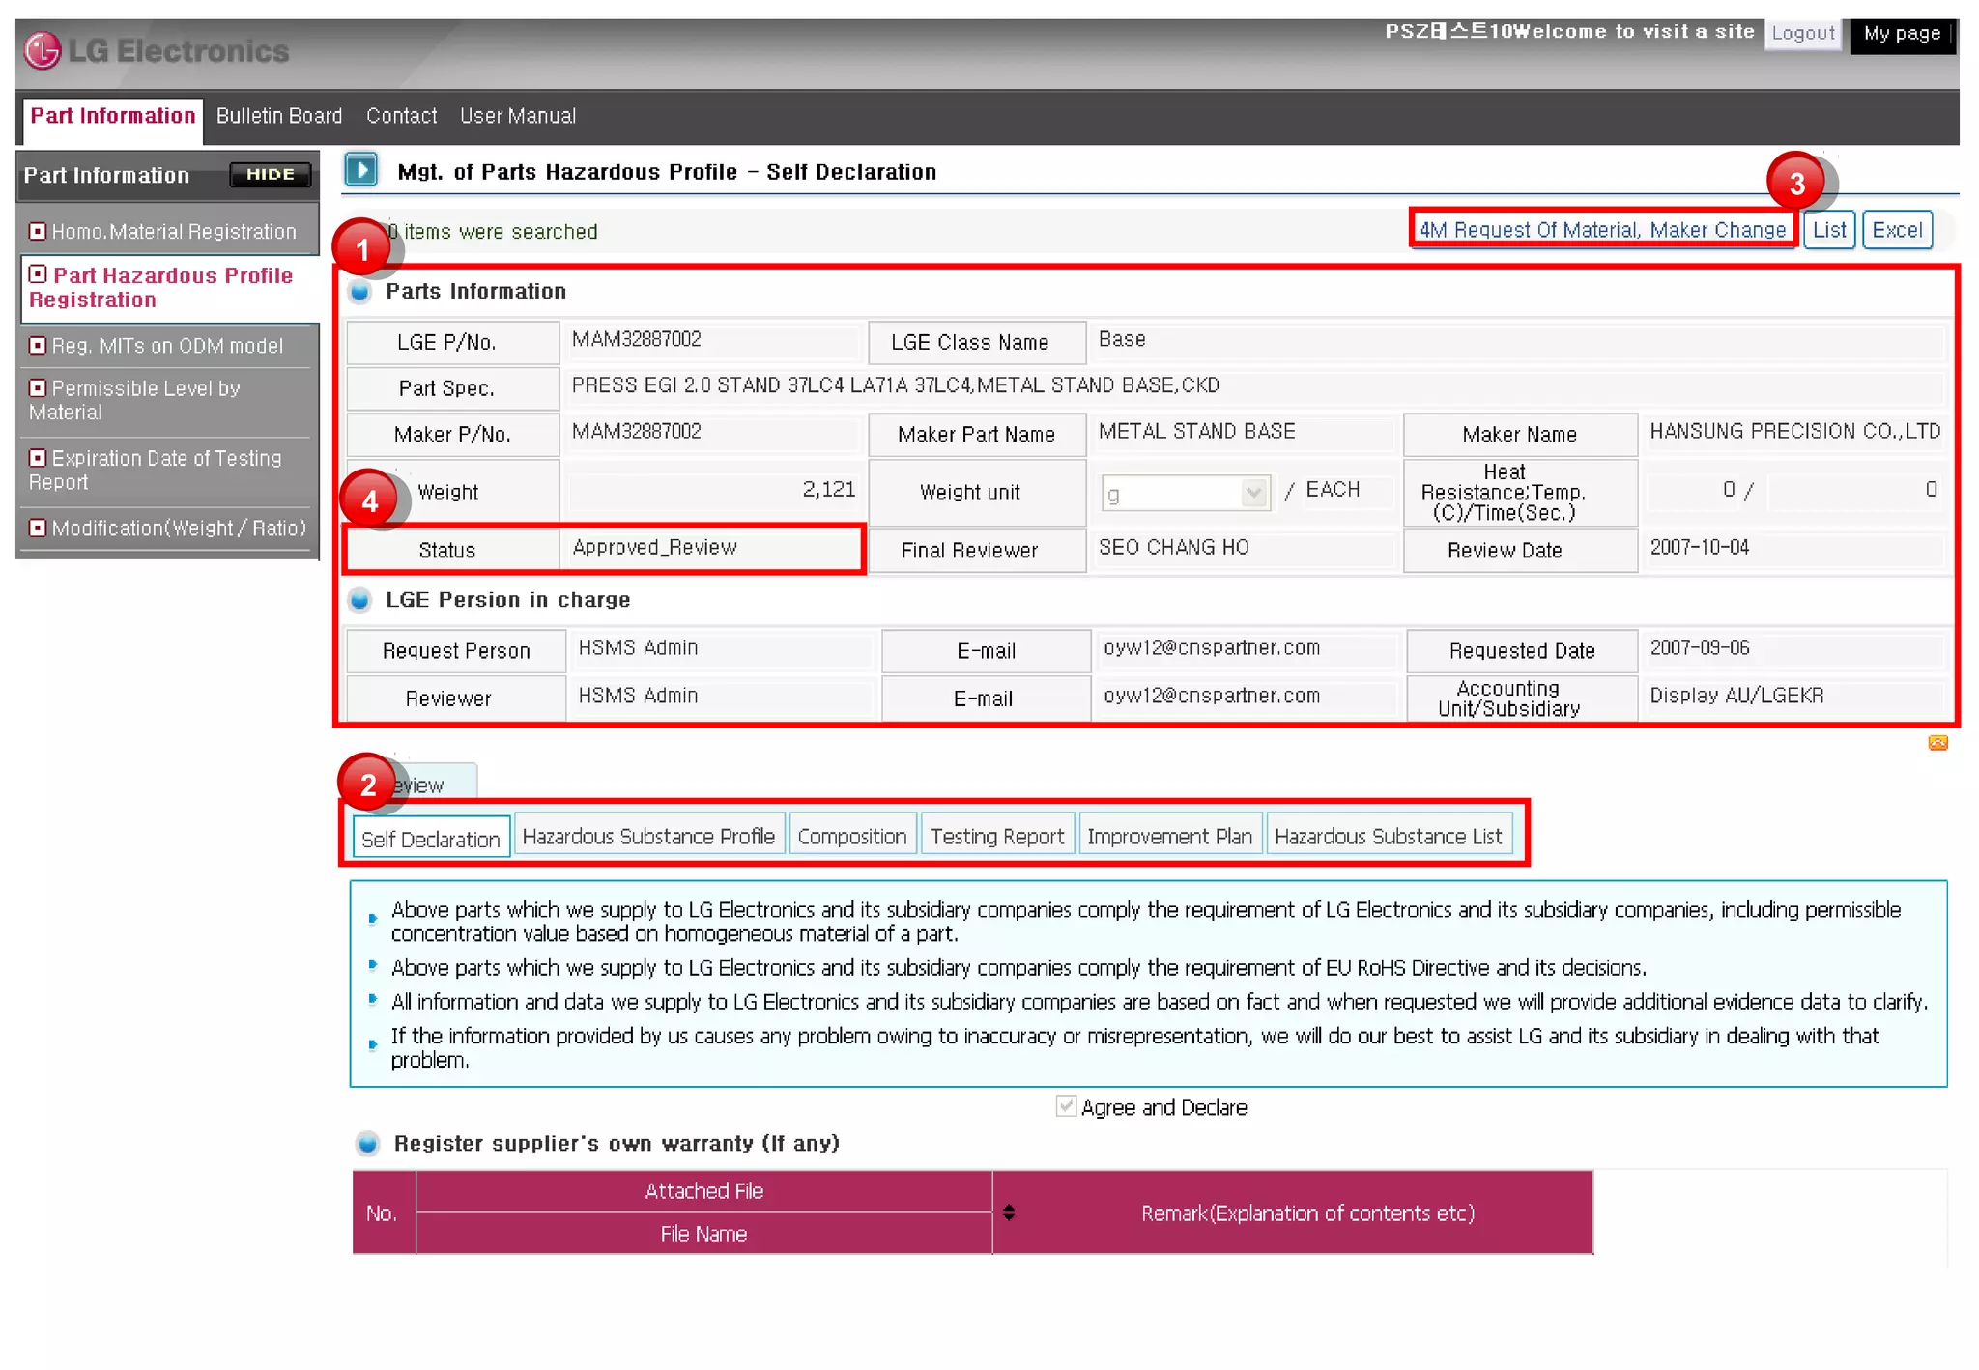Image resolution: width=1979 pixels, height=1370 pixels.
Task: Click the small orange envelope icon
Action: coord(1937,743)
